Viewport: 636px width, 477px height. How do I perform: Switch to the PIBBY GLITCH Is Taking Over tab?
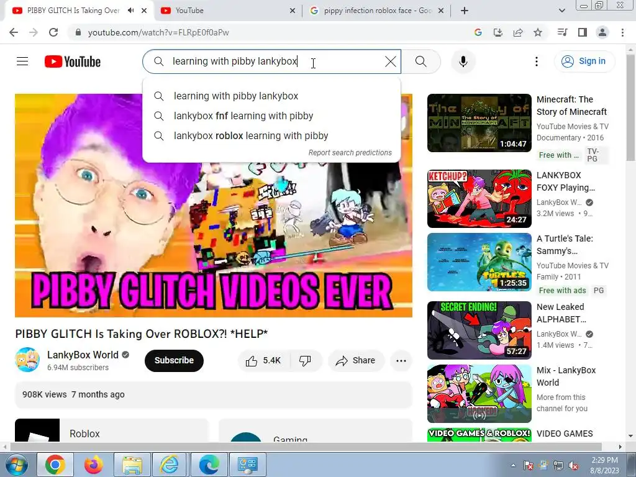73,11
